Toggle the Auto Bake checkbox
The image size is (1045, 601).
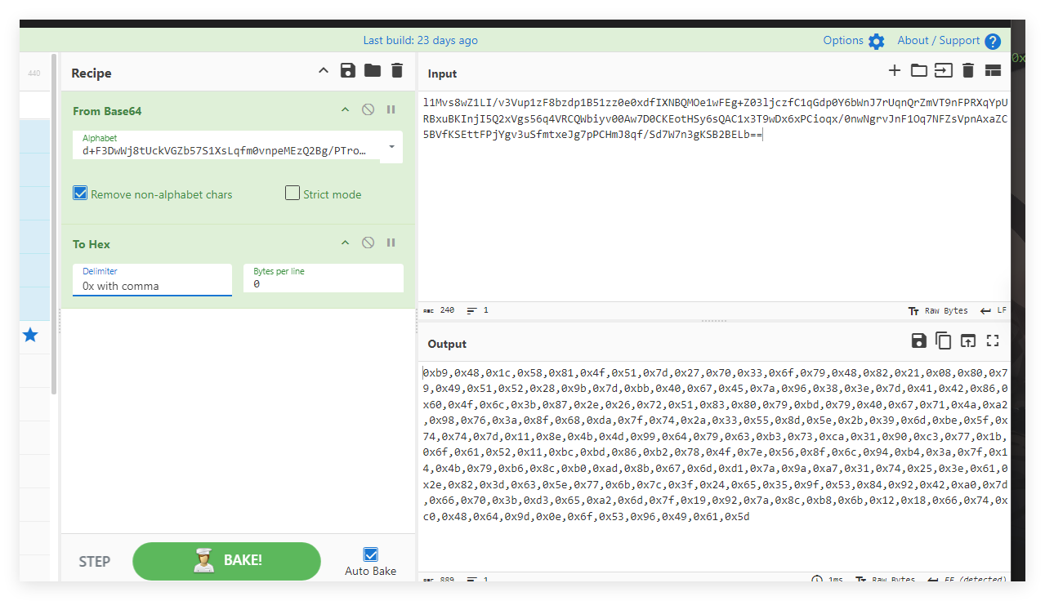click(371, 554)
